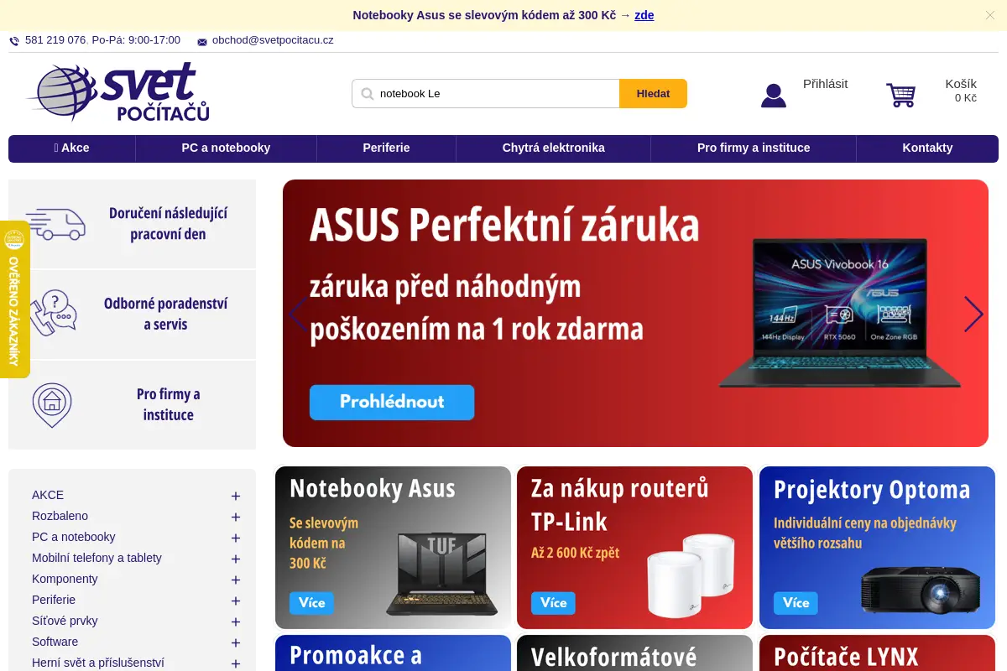1007x671 pixels.
Task: Expand the AKCE category
Action: pyautogui.click(x=236, y=497)
